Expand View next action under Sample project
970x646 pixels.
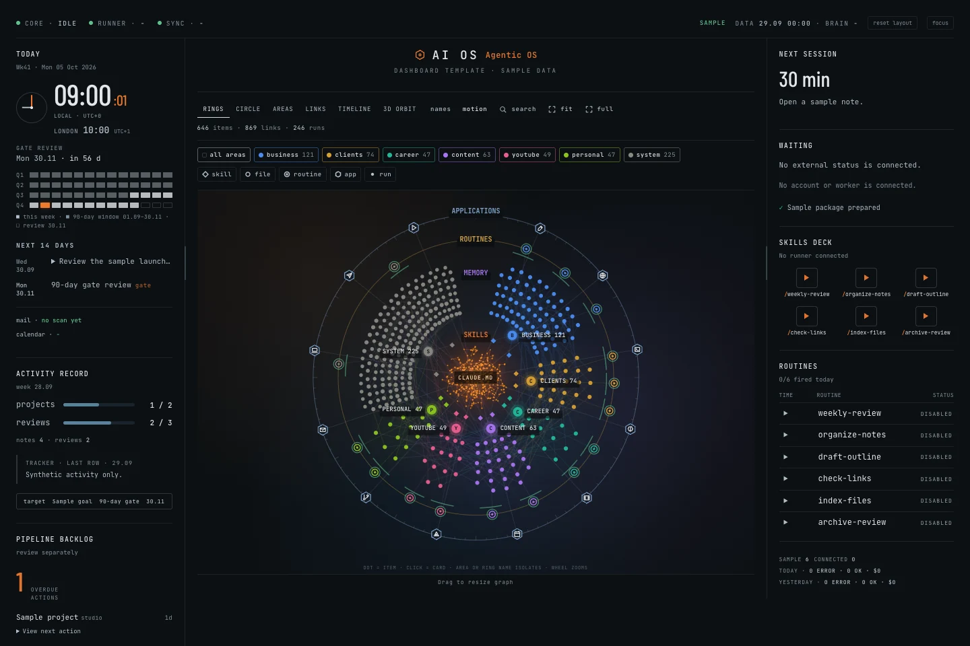[x=48, y=631]
